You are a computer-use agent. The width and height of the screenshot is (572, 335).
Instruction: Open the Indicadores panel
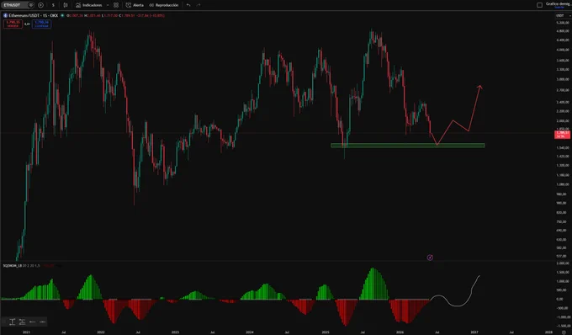pos(88,5)
